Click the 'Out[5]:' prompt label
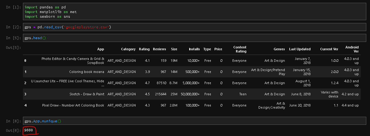 click(13, 48)
